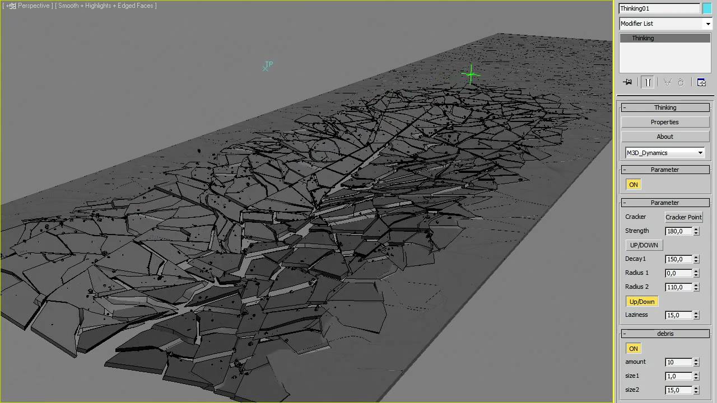
Task: Toggle show end result icon
Action: point(648,82)
